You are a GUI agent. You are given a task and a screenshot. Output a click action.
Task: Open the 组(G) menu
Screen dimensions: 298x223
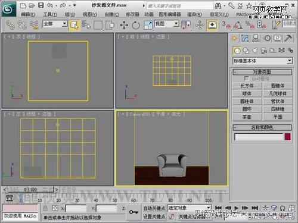70,14
